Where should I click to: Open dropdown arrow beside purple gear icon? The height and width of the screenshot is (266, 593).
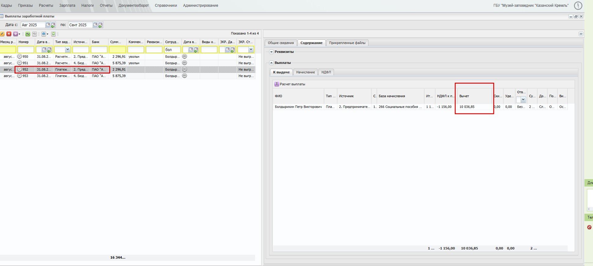click(x=19, y=34)
